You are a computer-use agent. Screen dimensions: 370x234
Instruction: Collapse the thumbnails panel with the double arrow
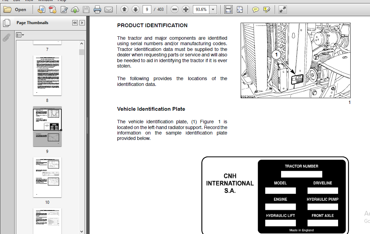coord(75,23)
